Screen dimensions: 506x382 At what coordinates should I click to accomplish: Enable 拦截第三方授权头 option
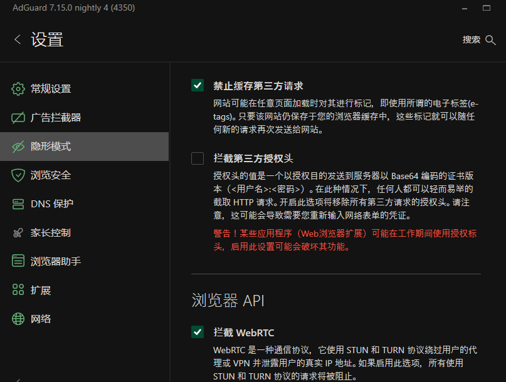click(x=198, y=158)
